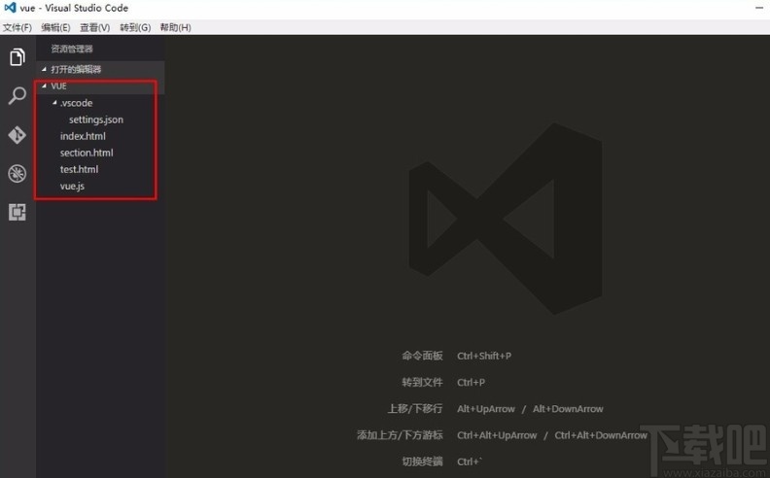Click the Ctrl+Shift+P key label
This screenshot has height=478, width=770.
coord(484,356)
